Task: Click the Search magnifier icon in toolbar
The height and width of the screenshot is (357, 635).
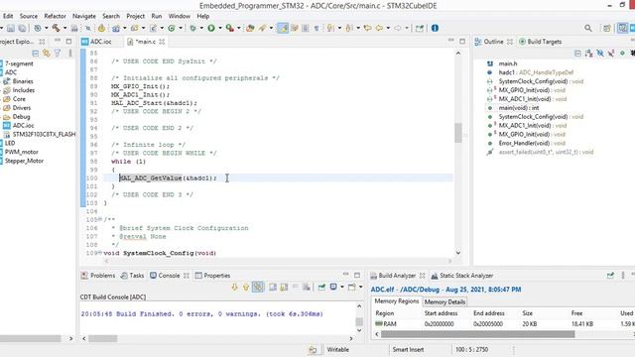Action: pyautogui.click(x=588, y=28)
